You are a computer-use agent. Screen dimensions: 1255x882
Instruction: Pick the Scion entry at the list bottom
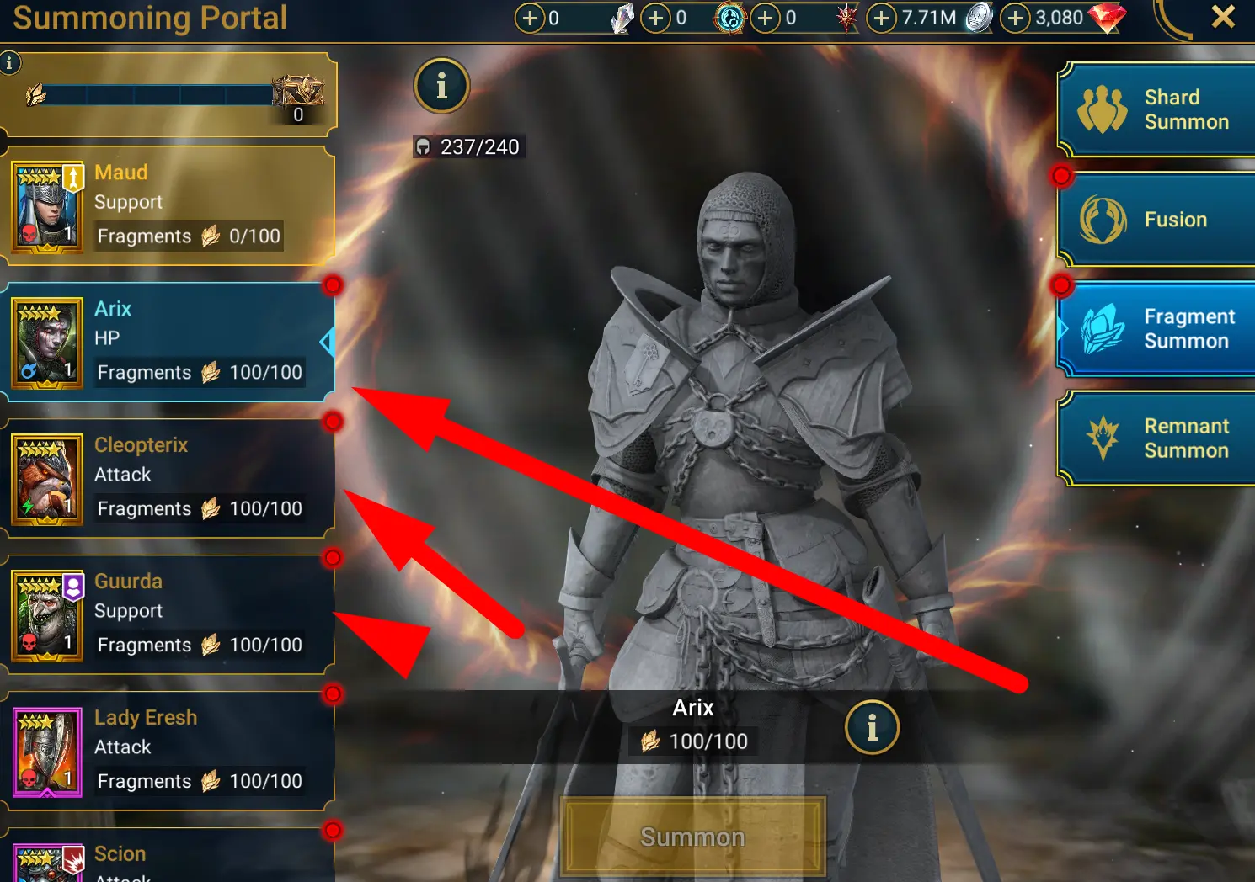tap(169, 855)
